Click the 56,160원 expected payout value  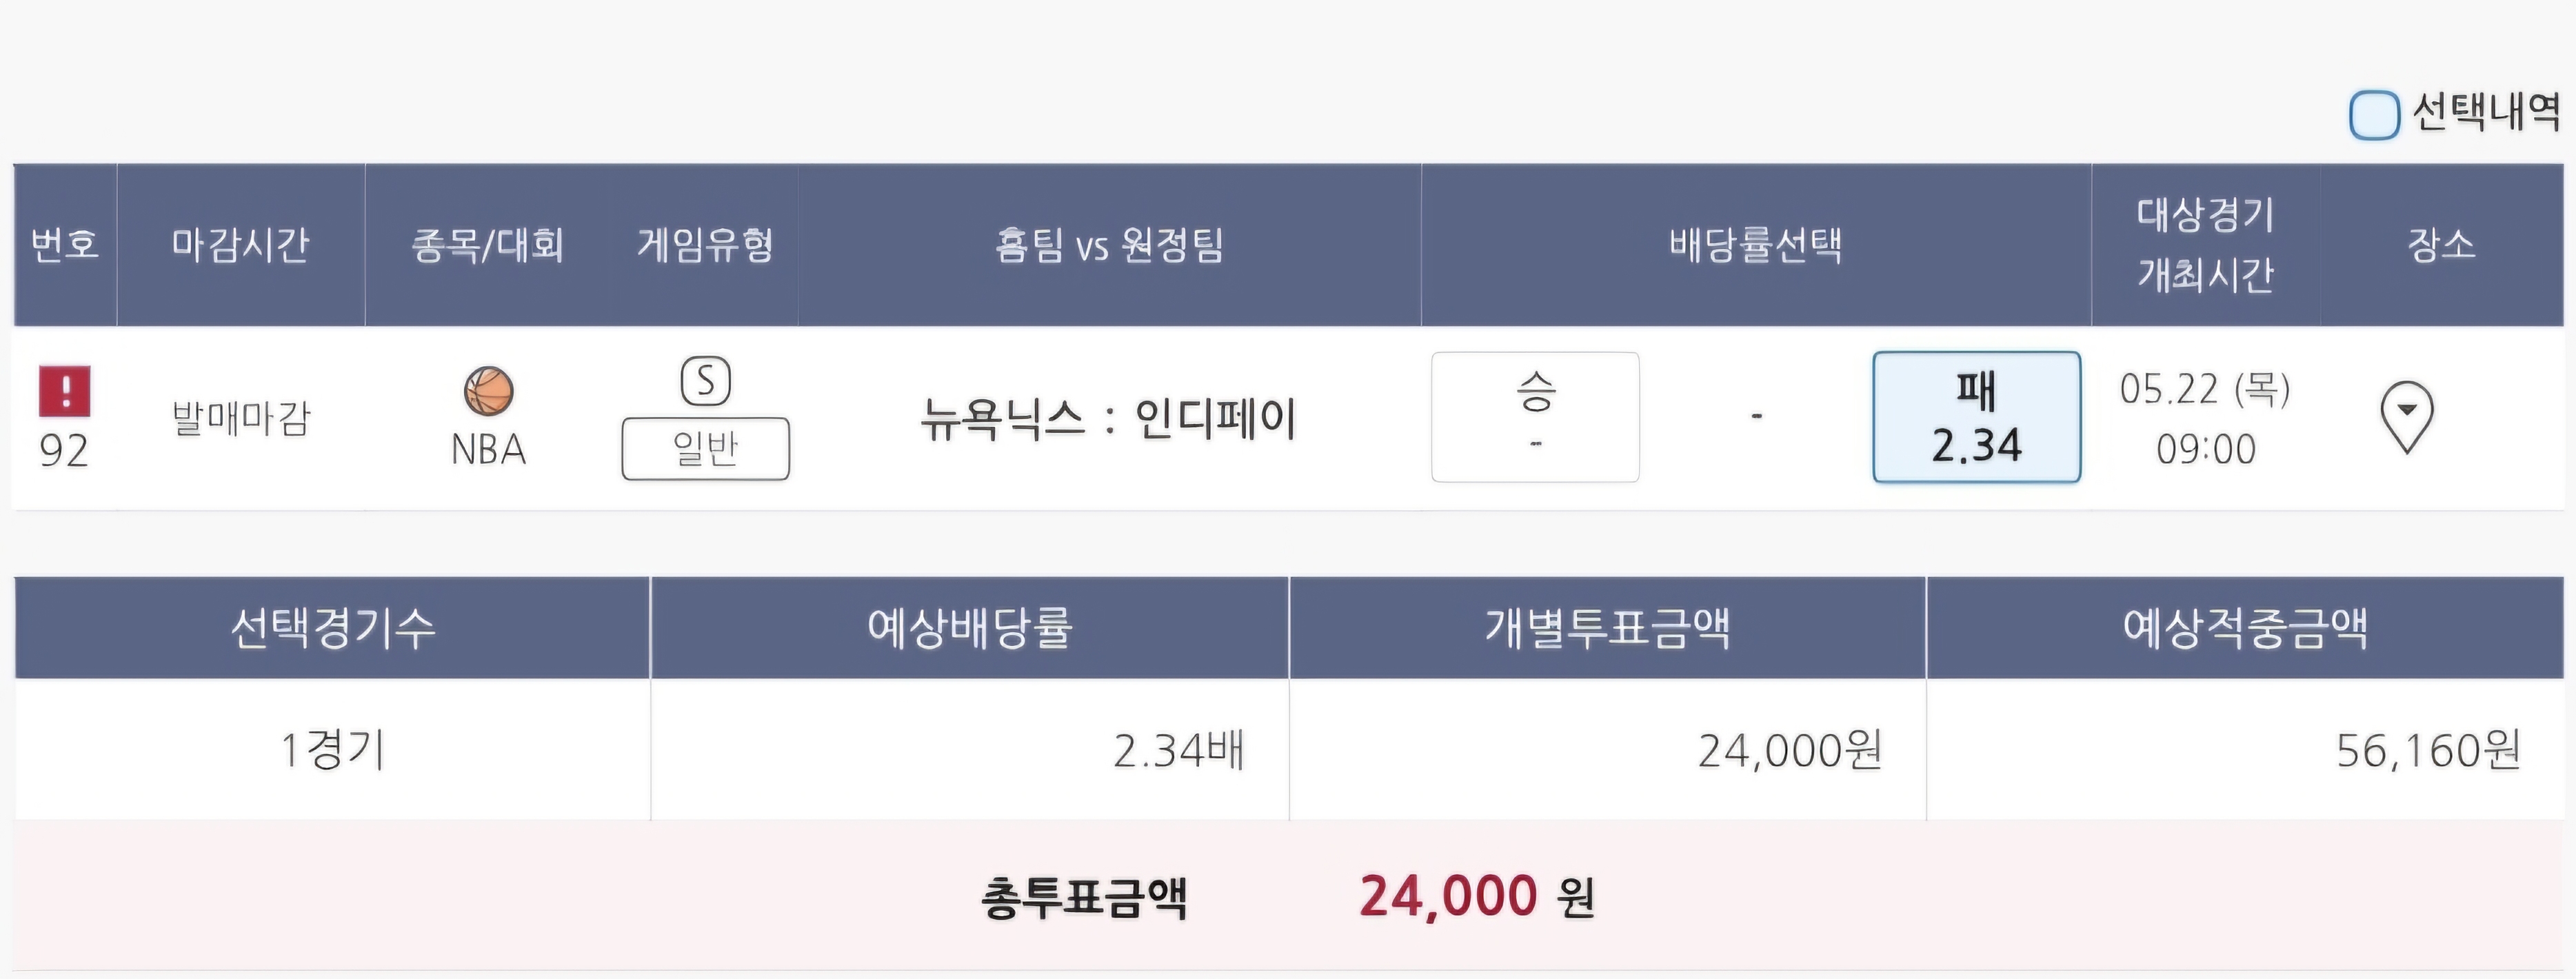click(2427, 750)
